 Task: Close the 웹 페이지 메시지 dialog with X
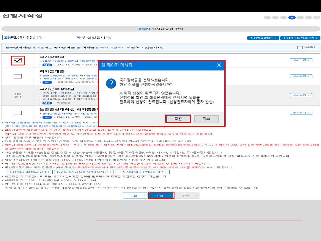tap(219, 65)
